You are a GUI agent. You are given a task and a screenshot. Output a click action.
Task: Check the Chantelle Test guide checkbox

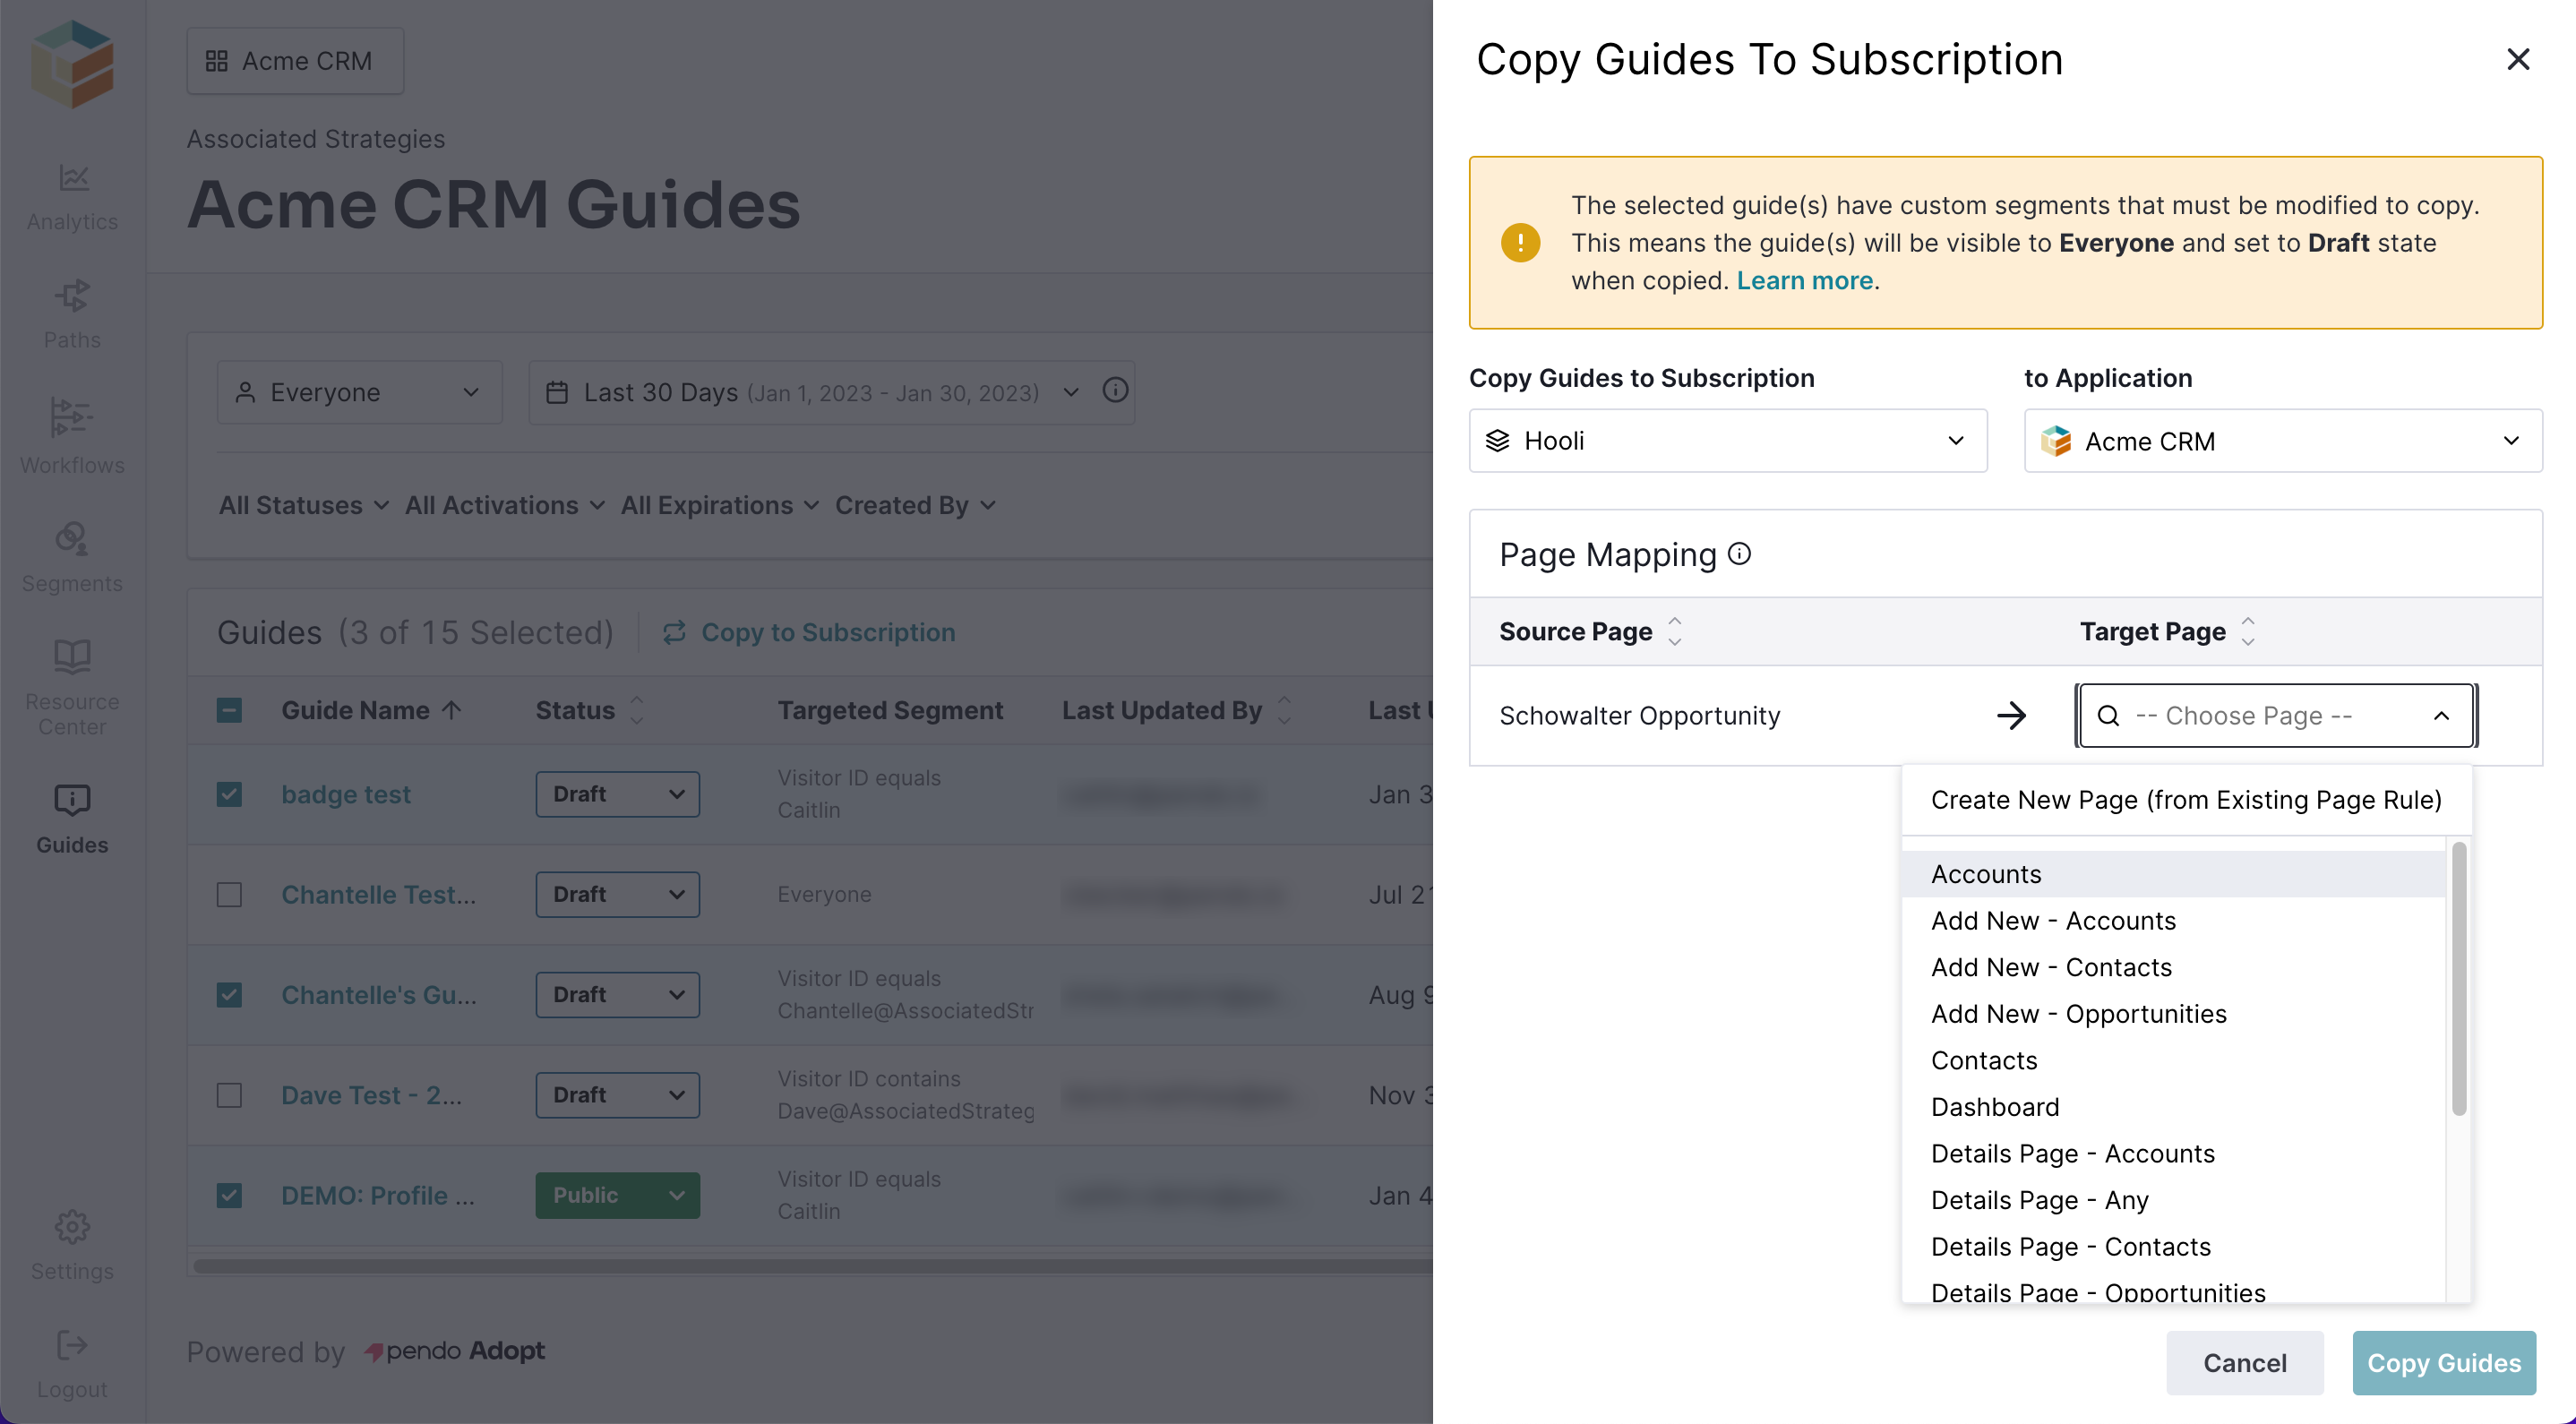click(229, 894)
